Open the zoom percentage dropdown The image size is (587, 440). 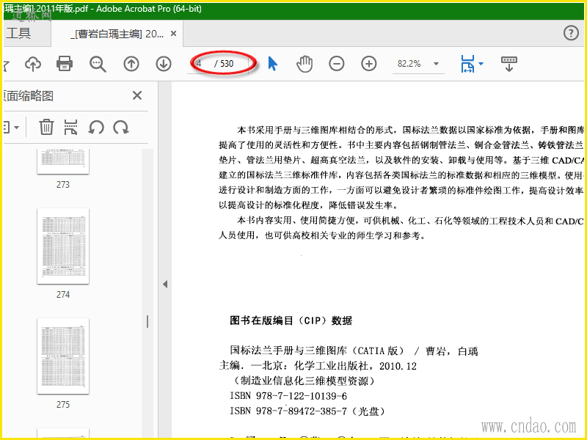436,64
